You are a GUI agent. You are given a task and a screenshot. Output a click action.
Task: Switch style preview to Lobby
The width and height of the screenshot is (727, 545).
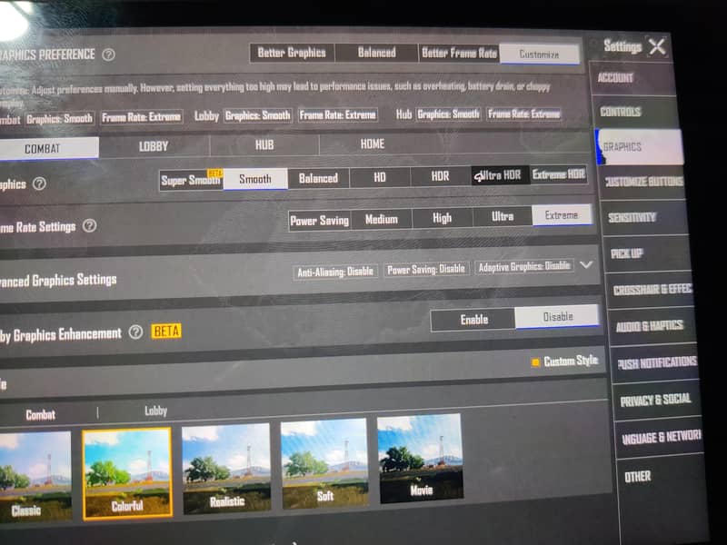pyautogui.click(x=155, y=411)
